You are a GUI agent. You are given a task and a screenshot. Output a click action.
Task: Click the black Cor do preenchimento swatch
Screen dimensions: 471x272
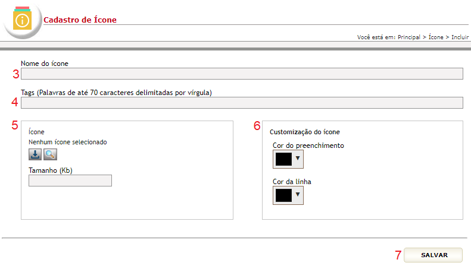tap(283, 159)
